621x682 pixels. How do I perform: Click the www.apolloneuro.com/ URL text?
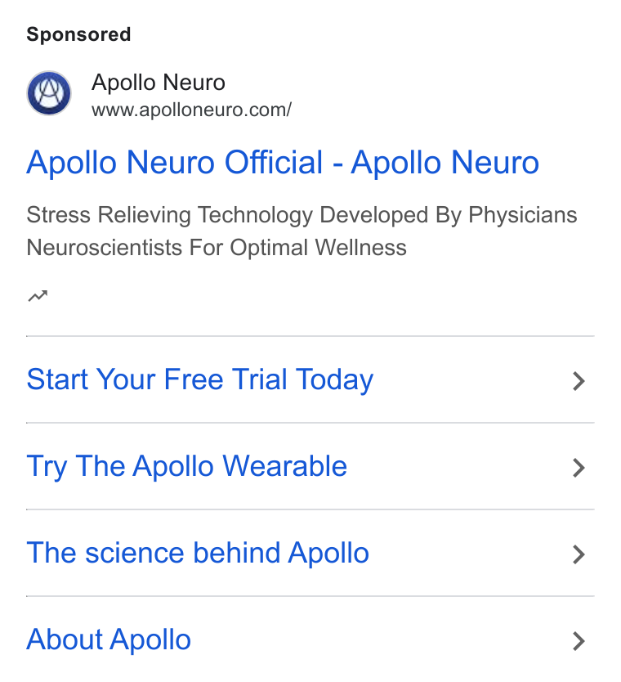click(192, 110)
